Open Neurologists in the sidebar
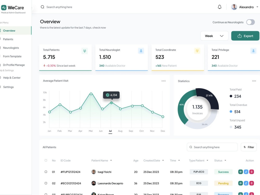Image resolution: width=260 pixels, height=195 pixels. 11,48
